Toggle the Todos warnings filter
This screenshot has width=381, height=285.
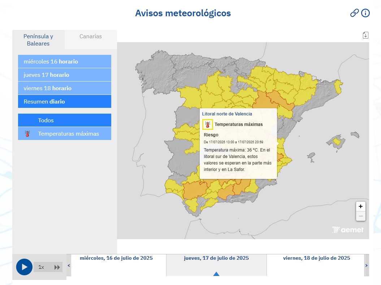click(64, 120)
